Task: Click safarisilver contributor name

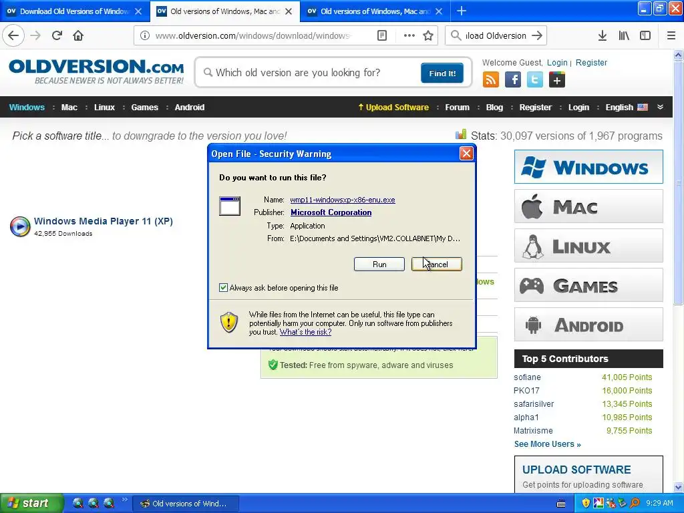Action: (534, 404)
